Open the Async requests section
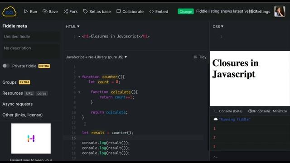 coord(17,104)
